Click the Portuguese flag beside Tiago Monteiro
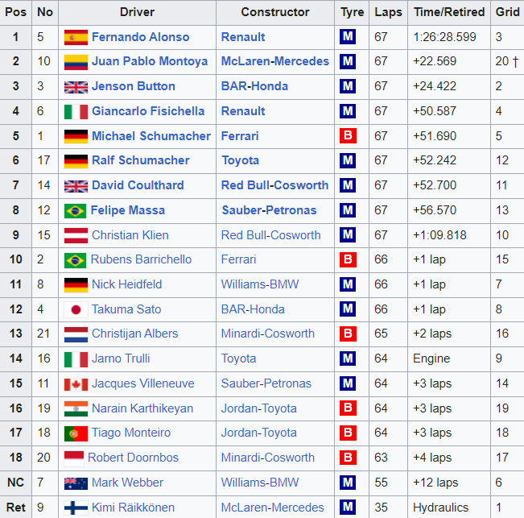The height and width of the screenshot is (518, 524). tap(76, 433)
